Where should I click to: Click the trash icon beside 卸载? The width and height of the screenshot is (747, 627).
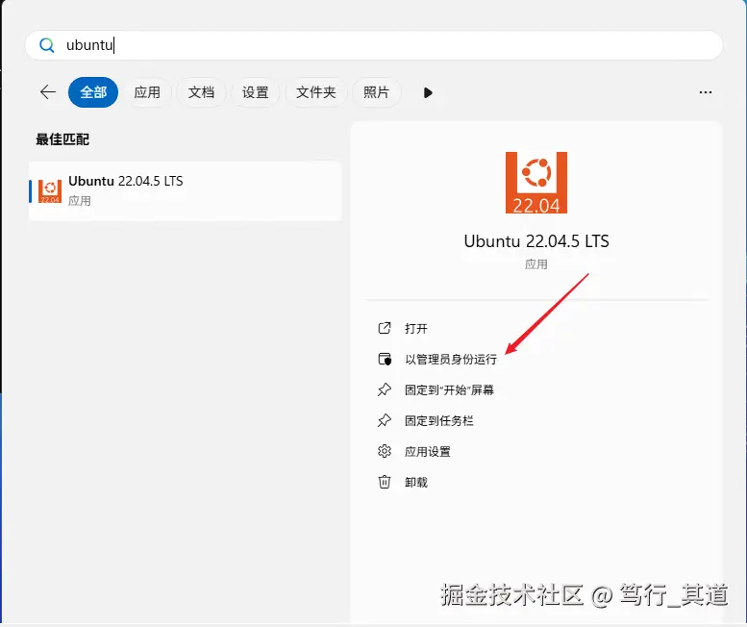pyautogui.click(x=385, y=482)
